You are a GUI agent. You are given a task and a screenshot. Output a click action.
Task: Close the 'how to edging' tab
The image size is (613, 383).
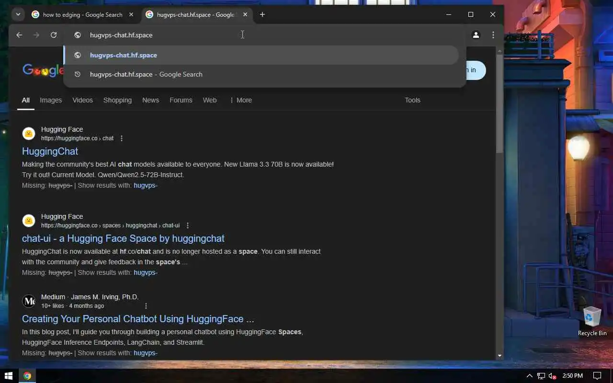(x=131, y=14)
